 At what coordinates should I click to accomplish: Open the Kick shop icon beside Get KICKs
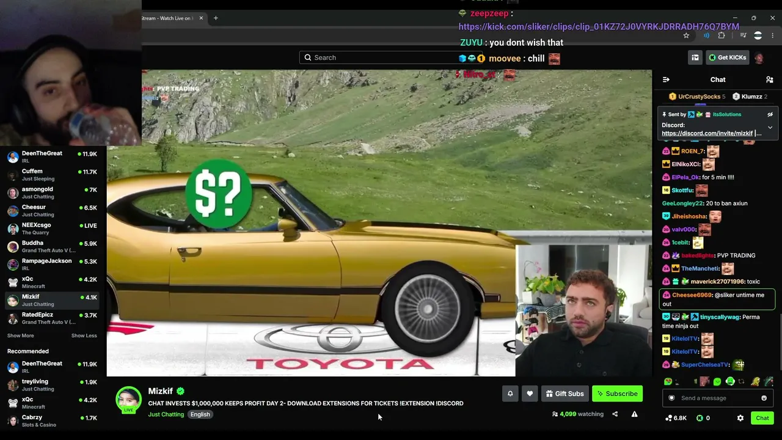[695, 57]
